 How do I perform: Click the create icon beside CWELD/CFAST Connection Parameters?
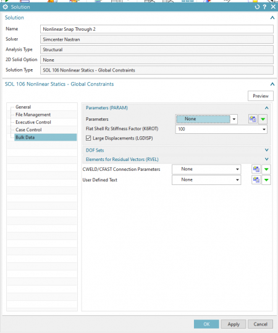[256, 169]
